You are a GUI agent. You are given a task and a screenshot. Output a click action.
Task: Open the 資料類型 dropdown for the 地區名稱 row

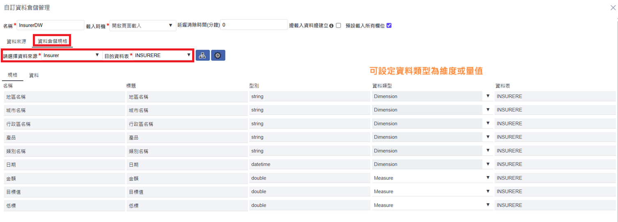(432, 96)
